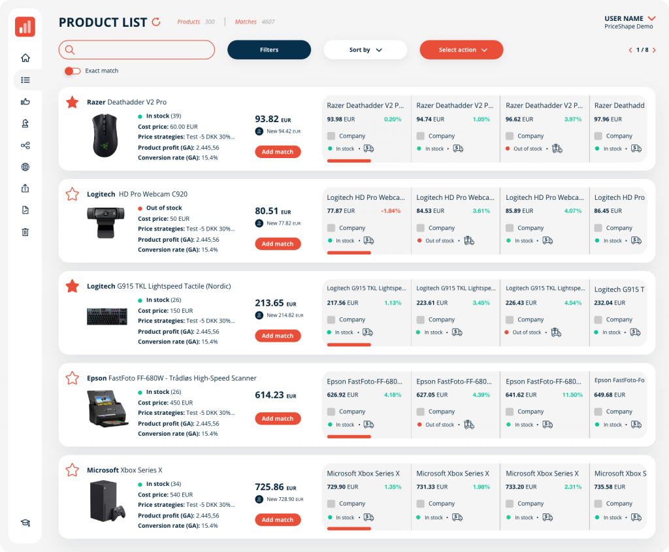Toggle the Exact match switch
669x552 pixels.
(x=73, y=71)
